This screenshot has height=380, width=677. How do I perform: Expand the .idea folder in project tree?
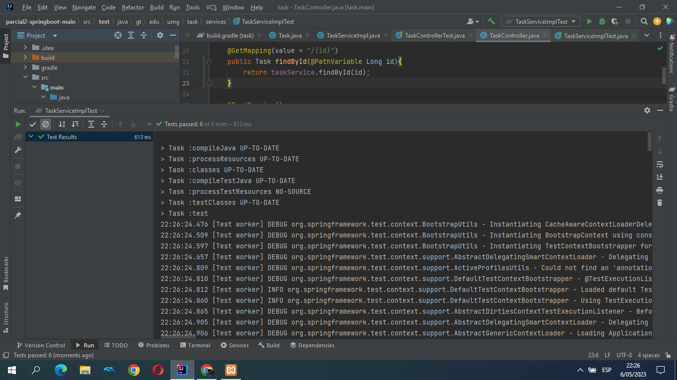tap(26, 47)
